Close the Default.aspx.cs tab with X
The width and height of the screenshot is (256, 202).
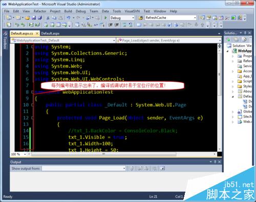pos(37,33)
